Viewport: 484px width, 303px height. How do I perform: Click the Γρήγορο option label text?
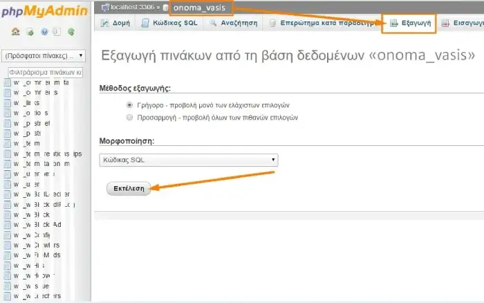(213, 105)
